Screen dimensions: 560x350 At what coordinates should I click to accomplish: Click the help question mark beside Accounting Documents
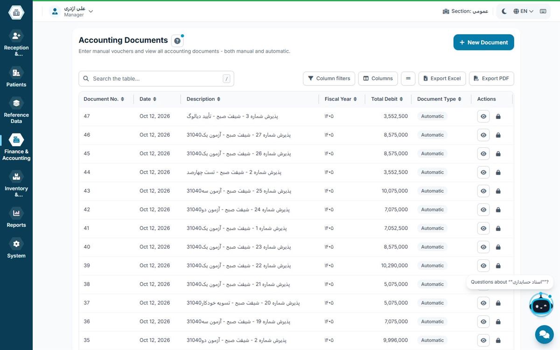point(177,41)
